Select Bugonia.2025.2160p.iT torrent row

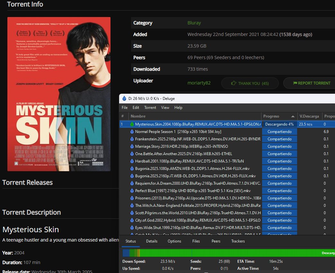pyautogui.click(x=227, y=176)
